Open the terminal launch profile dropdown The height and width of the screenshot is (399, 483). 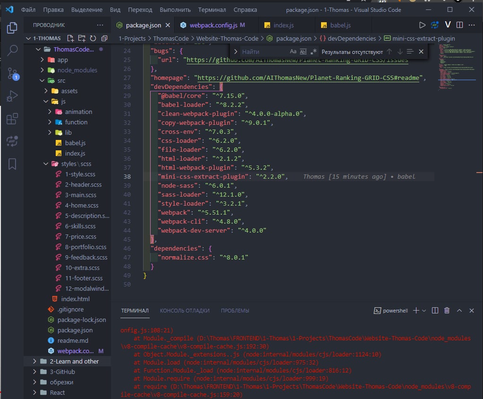tap(424, 311)
